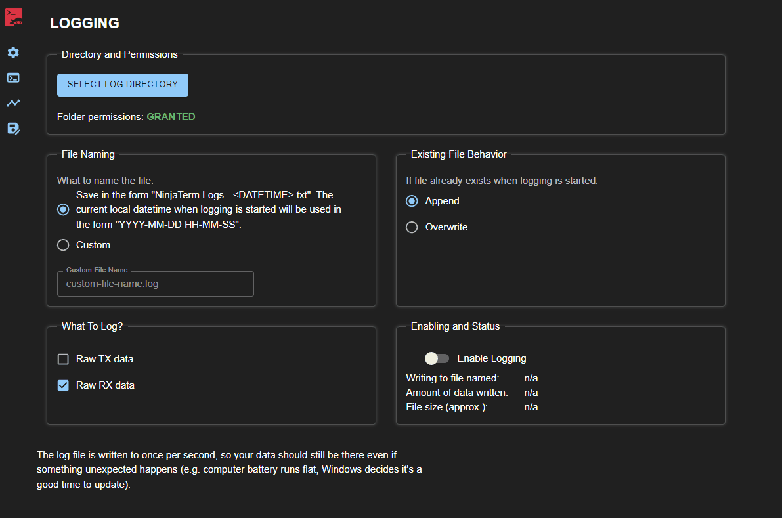Click the green GRANTED permission status
Image resolution: width=782 pixels, height=518 pixels.
(171, 117)
